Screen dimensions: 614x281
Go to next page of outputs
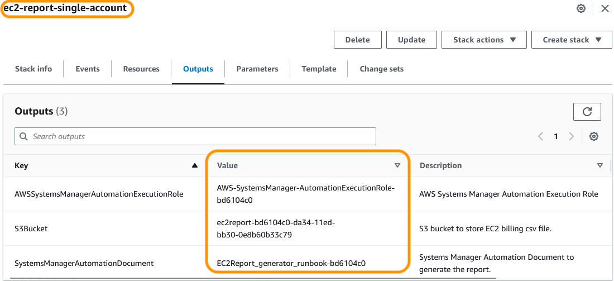(572, 136)
